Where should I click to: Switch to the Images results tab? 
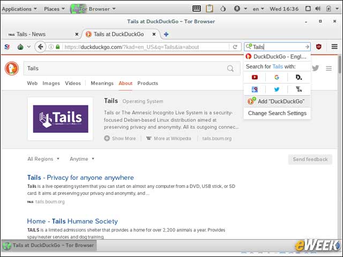coord(51,84)
